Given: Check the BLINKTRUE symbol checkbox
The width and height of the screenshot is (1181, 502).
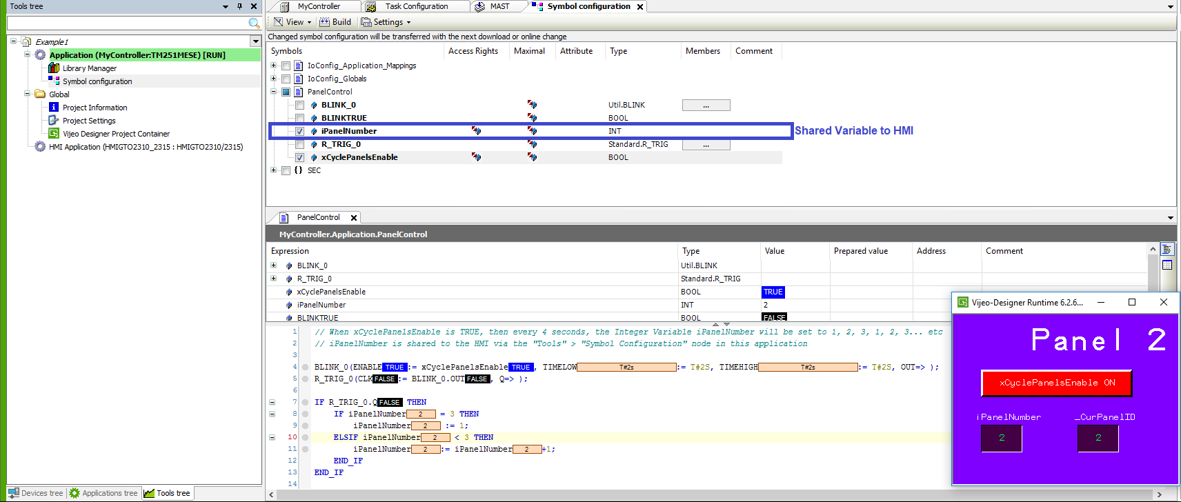Looking at the screenshot, I should [299, 119].
